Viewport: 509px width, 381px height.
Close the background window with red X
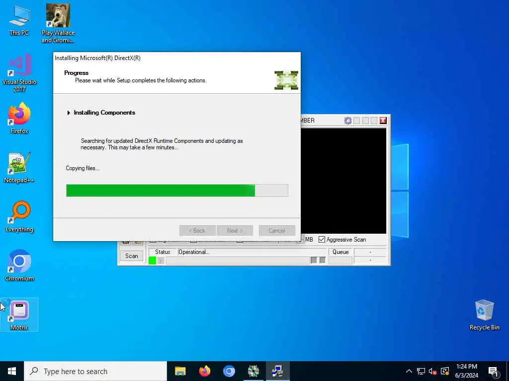coord(383,121)
